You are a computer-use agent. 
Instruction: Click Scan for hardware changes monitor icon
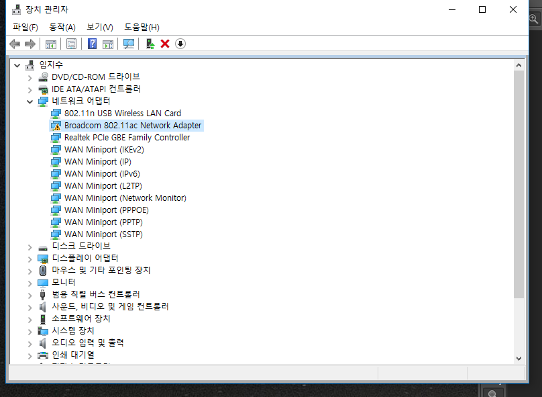[x=129, y=44]
